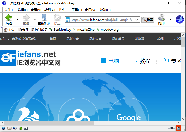
Task: Open Composer icon in status bar
Action: pyautogui.click(x=15, y=128)
